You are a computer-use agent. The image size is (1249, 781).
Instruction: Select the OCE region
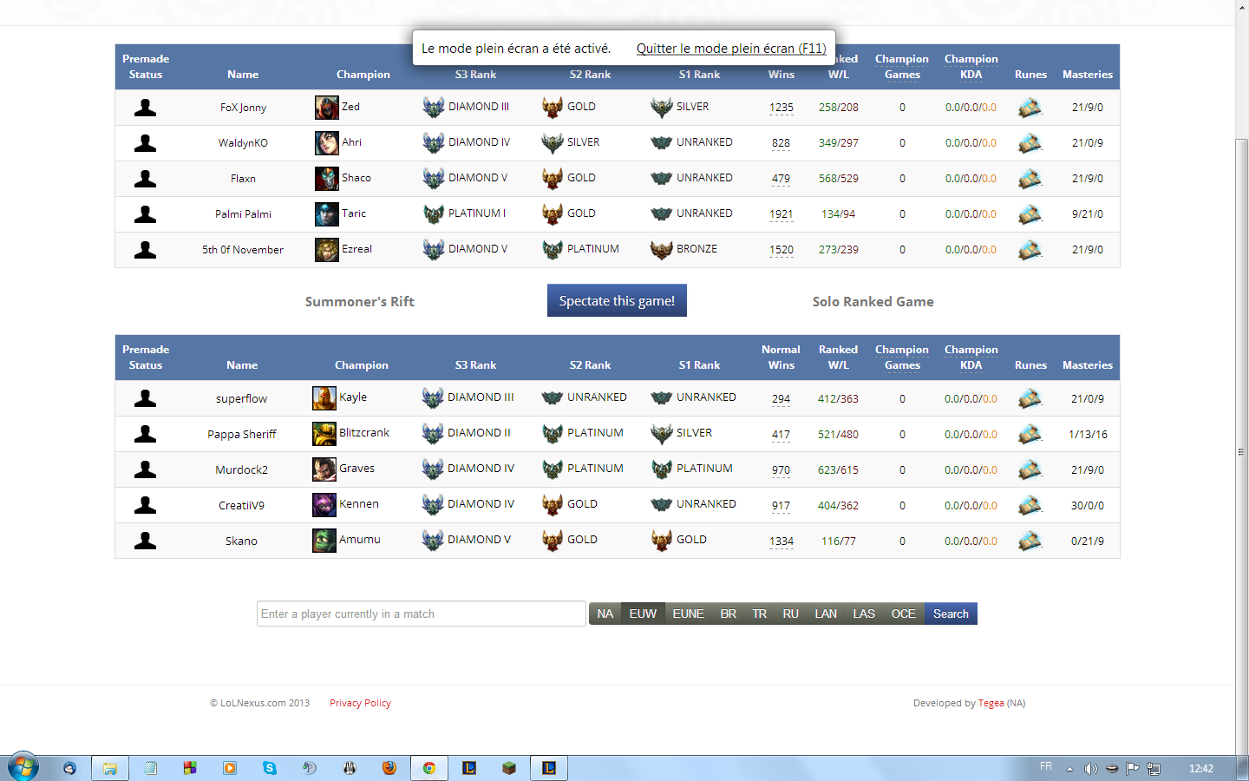pos(904,614)
